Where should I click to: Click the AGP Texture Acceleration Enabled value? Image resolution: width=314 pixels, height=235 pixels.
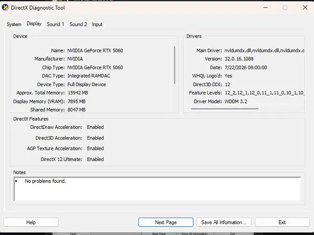point(95,148)
